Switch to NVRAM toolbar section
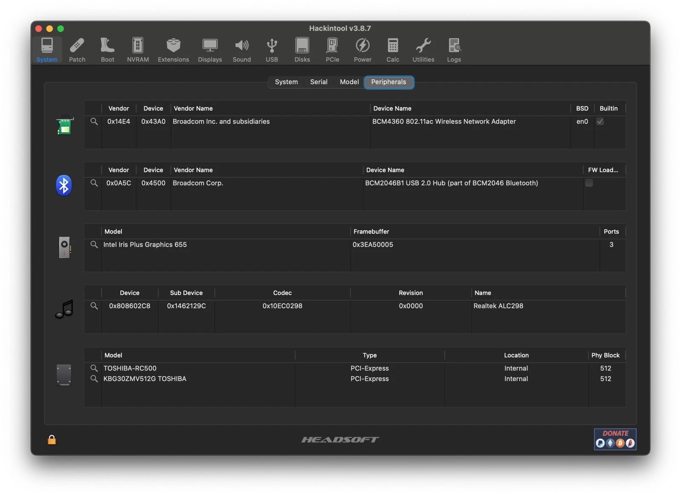The width and height of the screenshot is (681, 496). pyautogui.click(x=137, y=50)
